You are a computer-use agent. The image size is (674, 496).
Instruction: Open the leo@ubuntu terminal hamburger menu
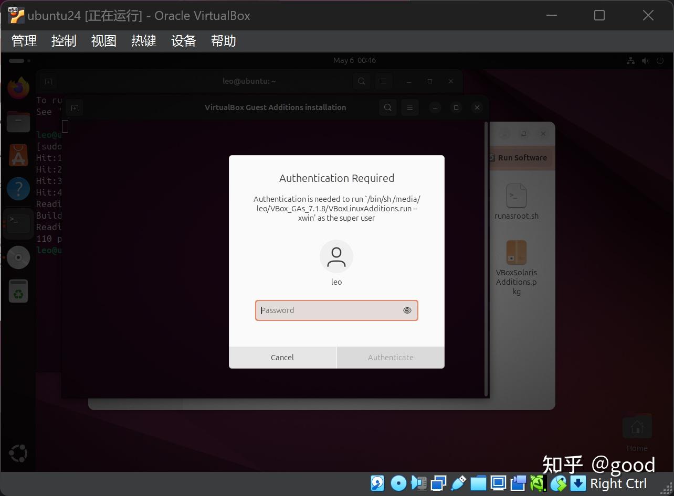click(384, 81)
